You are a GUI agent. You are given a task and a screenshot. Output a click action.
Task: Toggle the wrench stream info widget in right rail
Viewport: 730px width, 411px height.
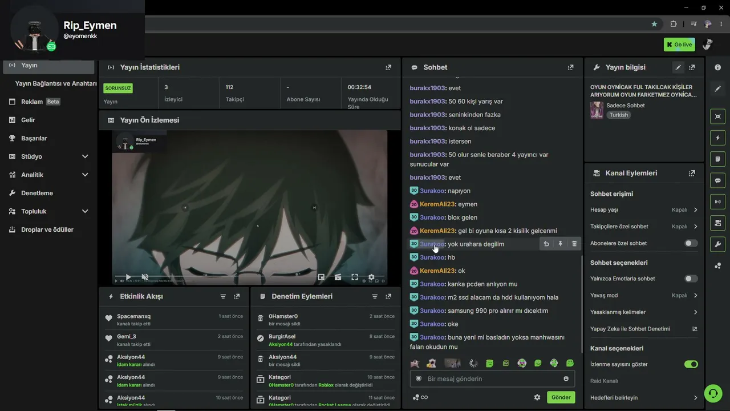coord(717,244)
